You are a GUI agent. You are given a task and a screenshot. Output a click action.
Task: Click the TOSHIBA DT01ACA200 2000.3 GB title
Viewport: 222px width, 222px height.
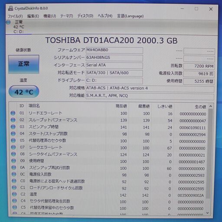(x=111, y=40)
